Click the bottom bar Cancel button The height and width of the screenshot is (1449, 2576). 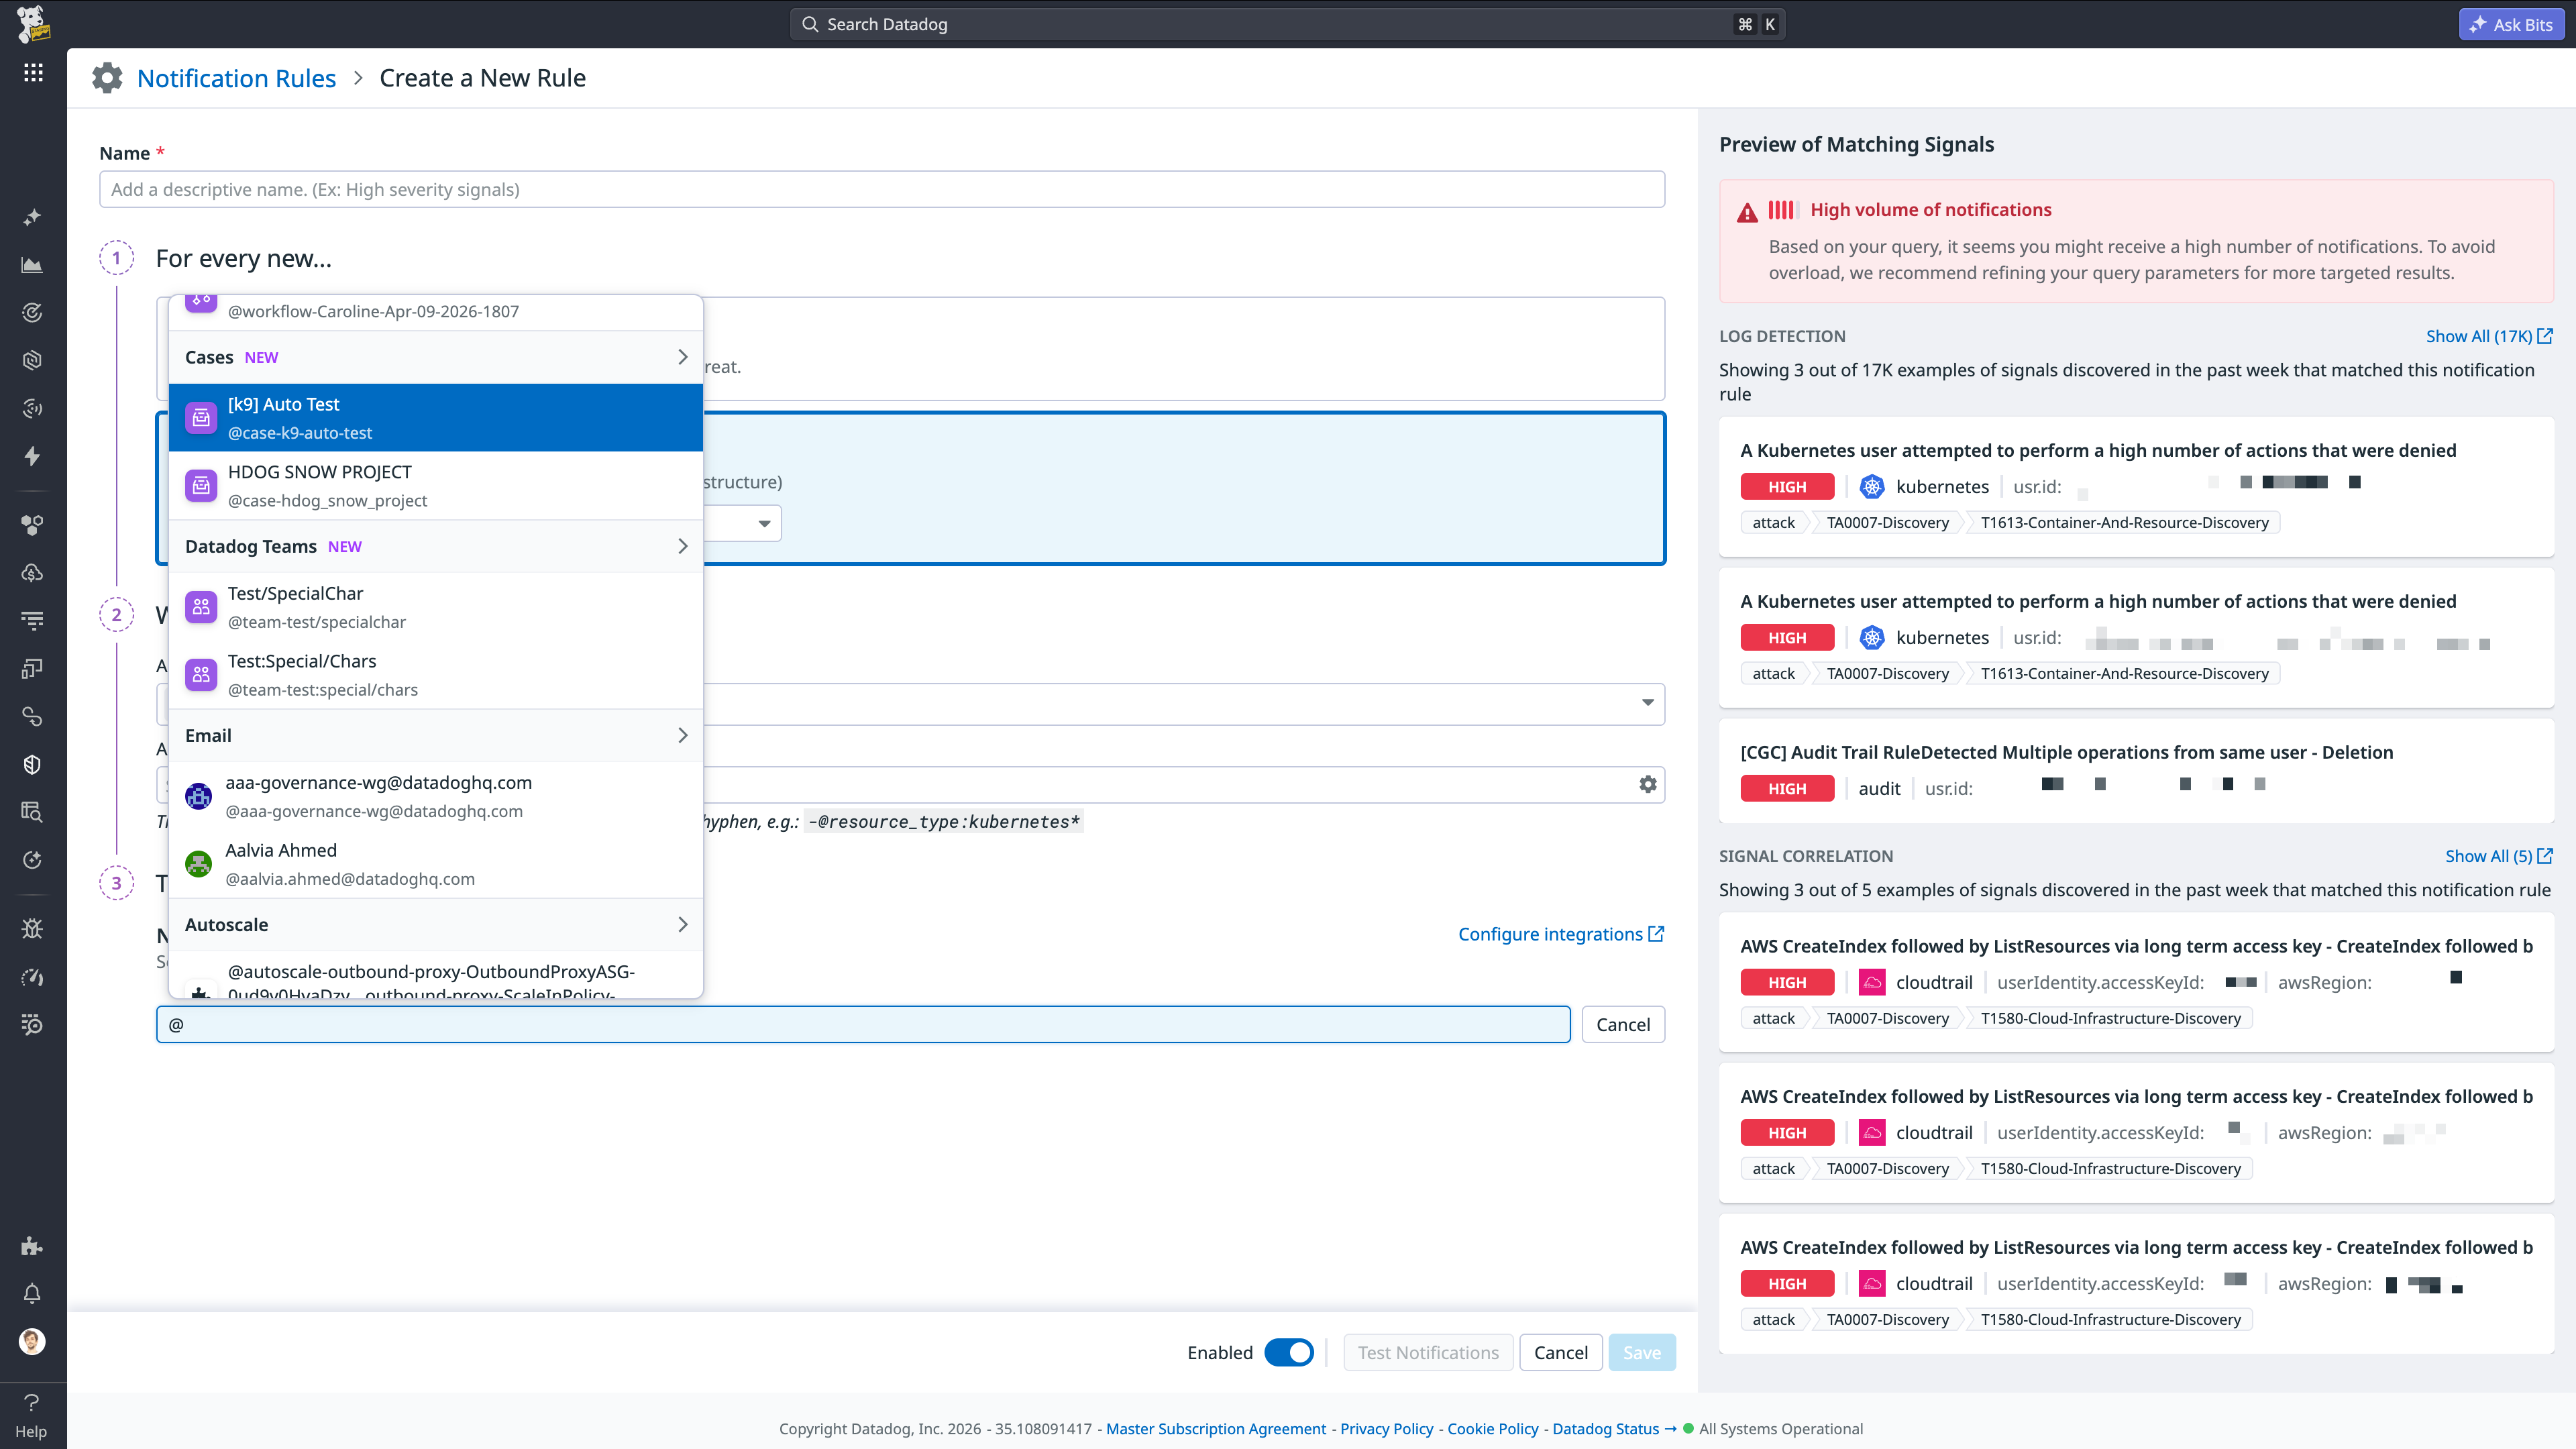(x=1561, y=1353)
